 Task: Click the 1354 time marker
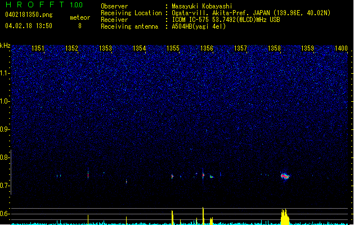click(x=140, y=48)
